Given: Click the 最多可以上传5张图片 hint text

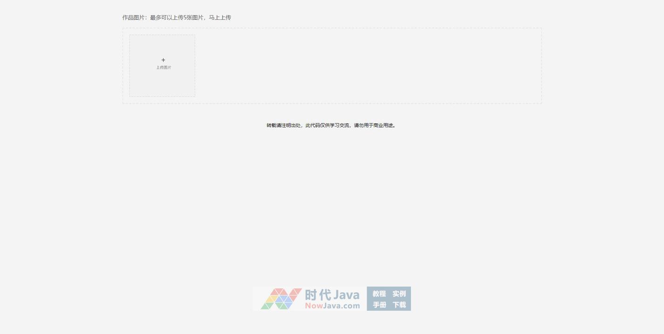Looking at the screenshot, I should 177,18.
